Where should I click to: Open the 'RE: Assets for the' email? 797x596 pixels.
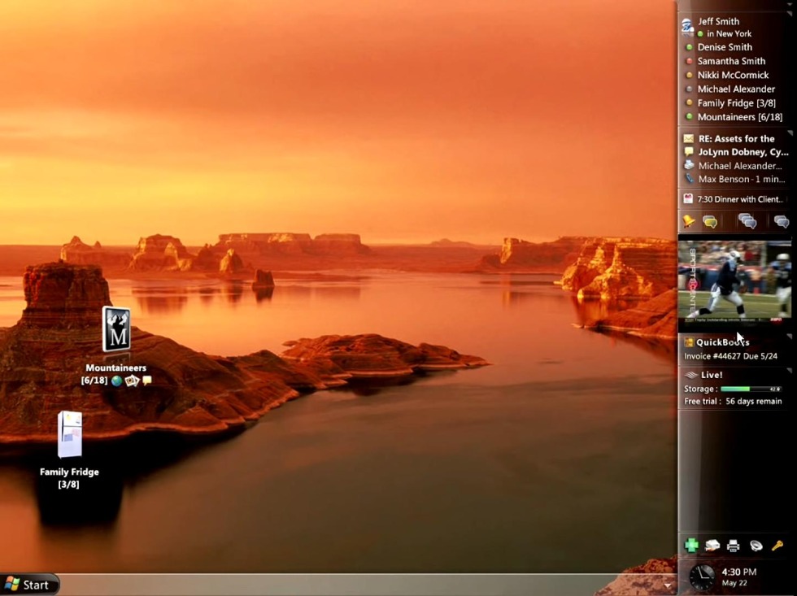coord(736,138)
